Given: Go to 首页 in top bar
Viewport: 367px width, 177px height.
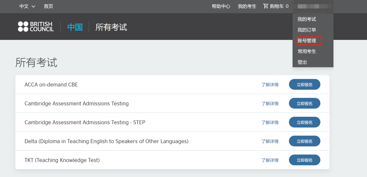Looking at the screenshot, I should click(x=49, y=6).
